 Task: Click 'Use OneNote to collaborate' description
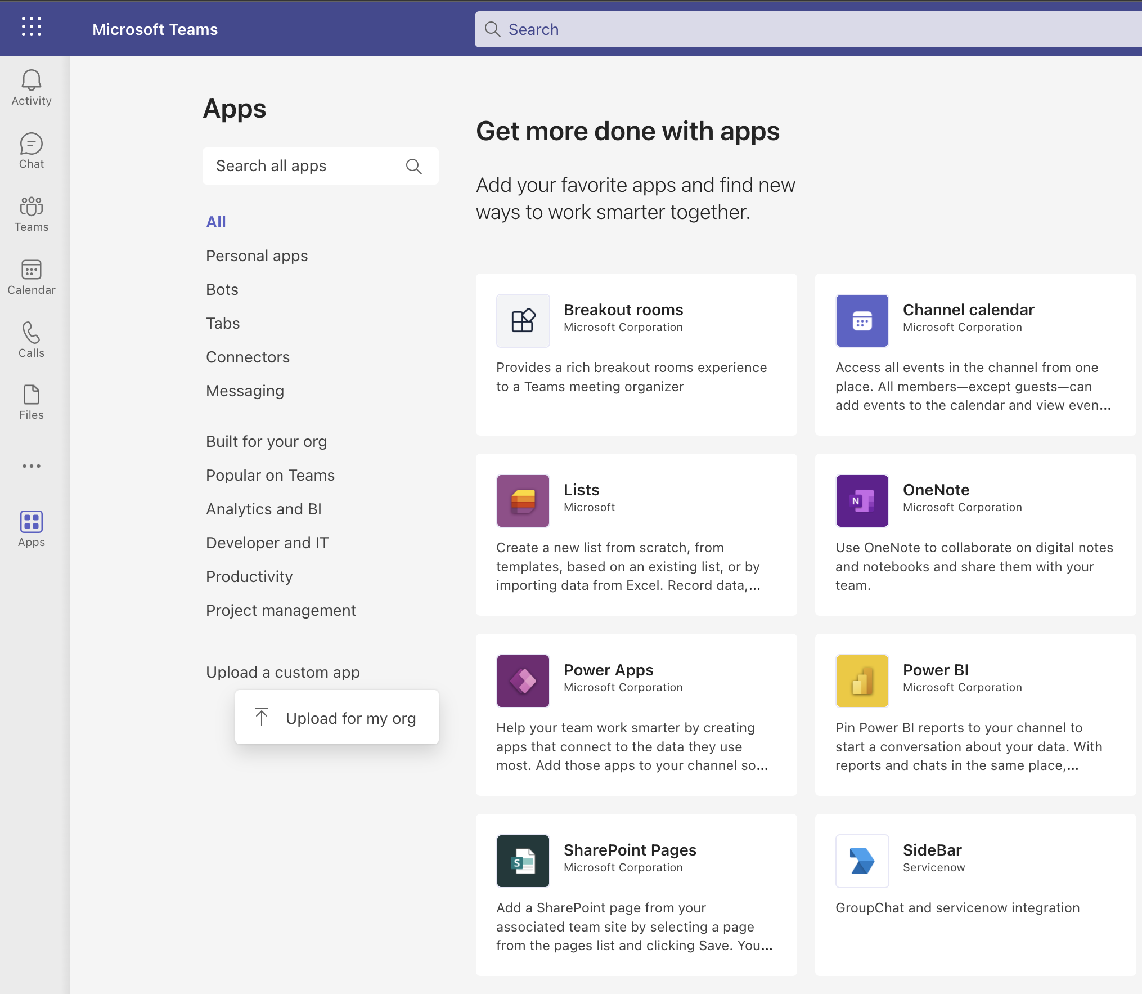click(974, 566)
